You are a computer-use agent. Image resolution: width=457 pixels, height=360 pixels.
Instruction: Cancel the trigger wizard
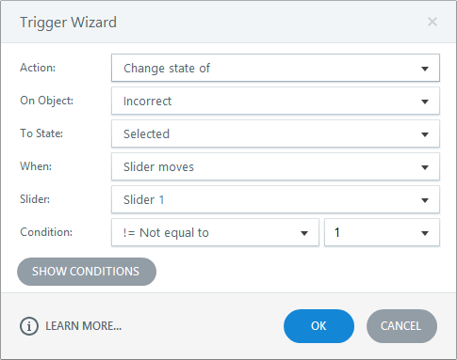[x=401, y=326]
